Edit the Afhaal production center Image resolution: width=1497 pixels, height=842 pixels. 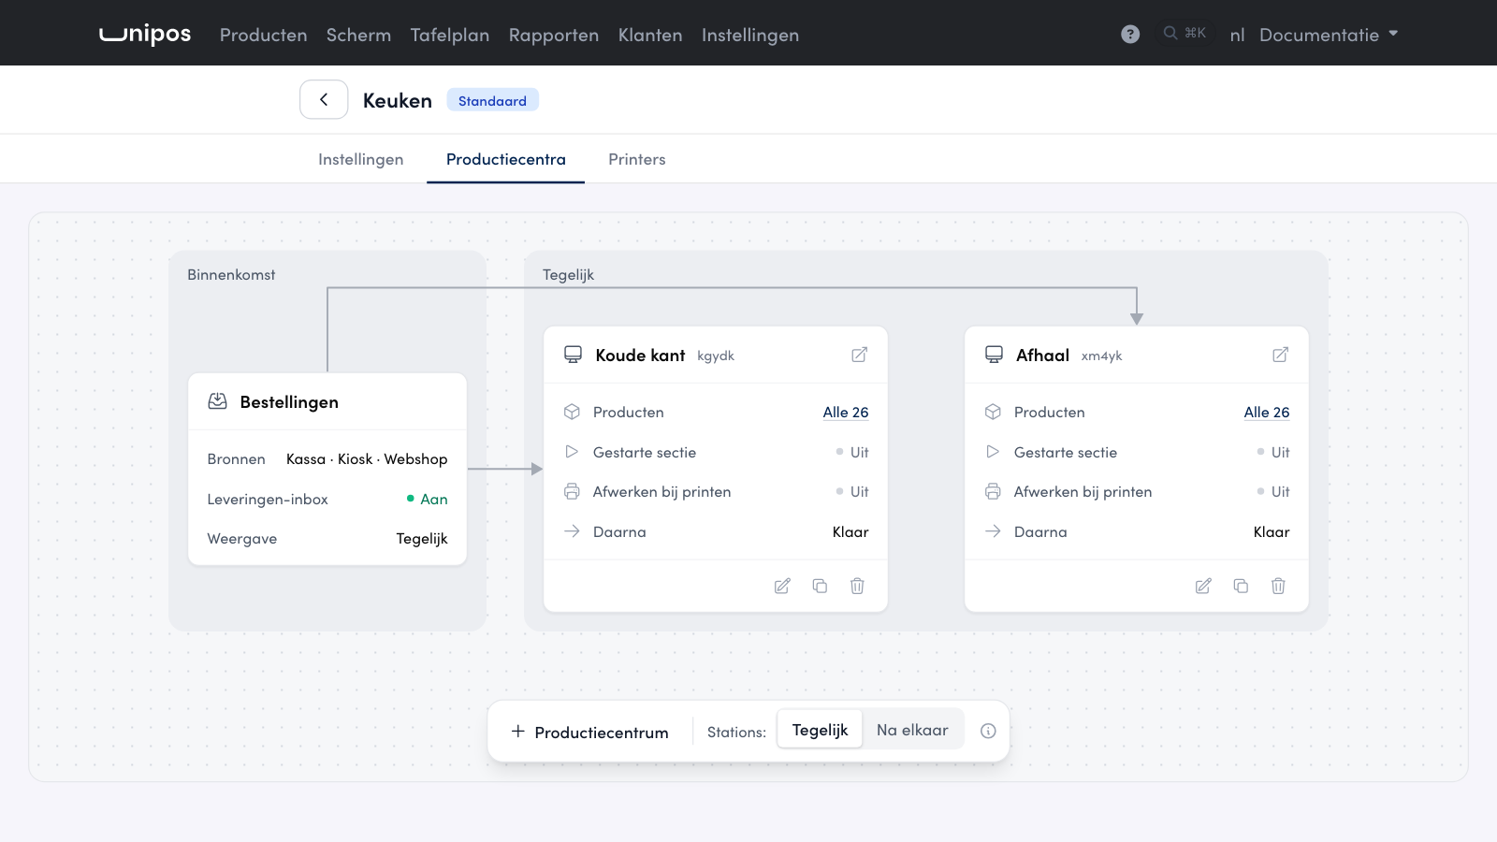click(x=1203, y=586)
